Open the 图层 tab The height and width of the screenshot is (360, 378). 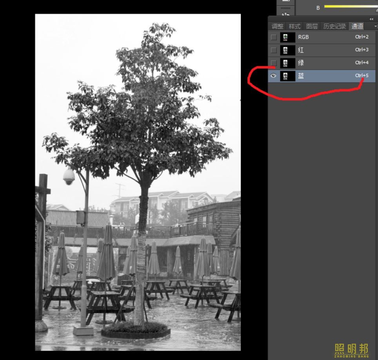(312, 26)
